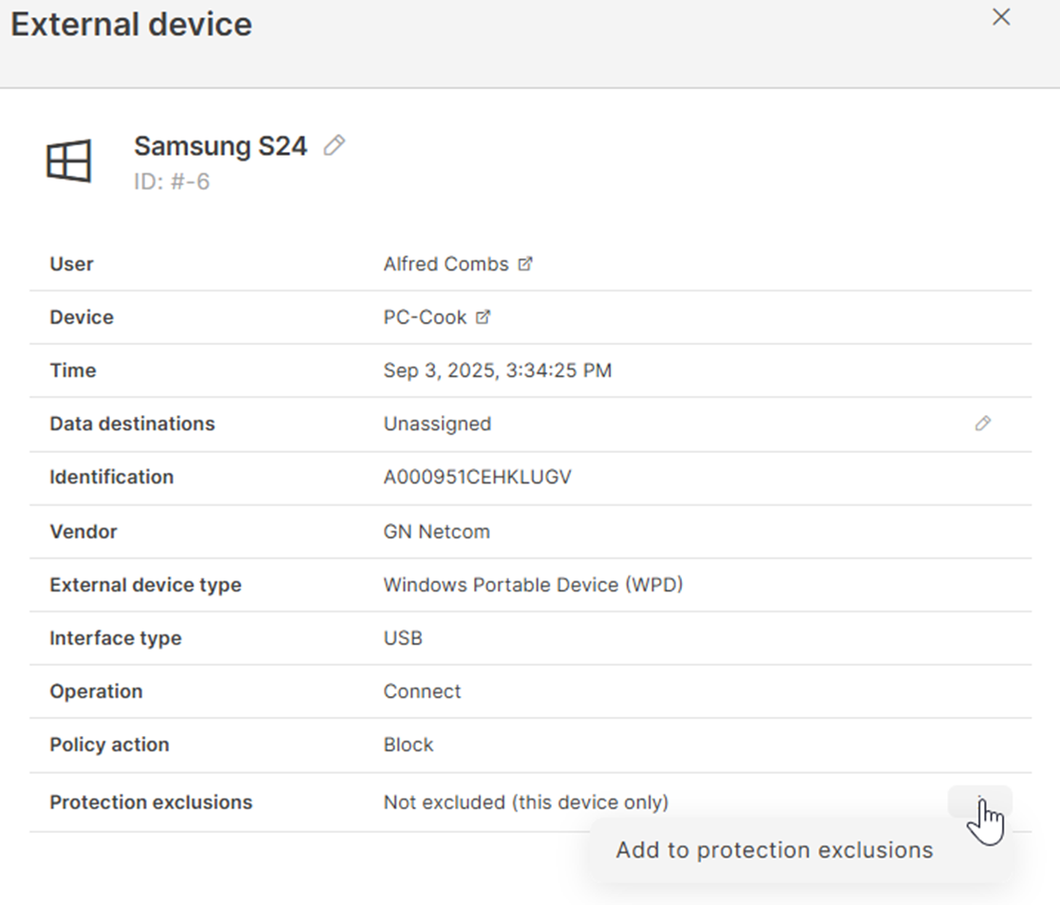Screen dimensions: 1060x905
Task: Click the external link icon next to Alfred Combs
Action: (525, 265)
